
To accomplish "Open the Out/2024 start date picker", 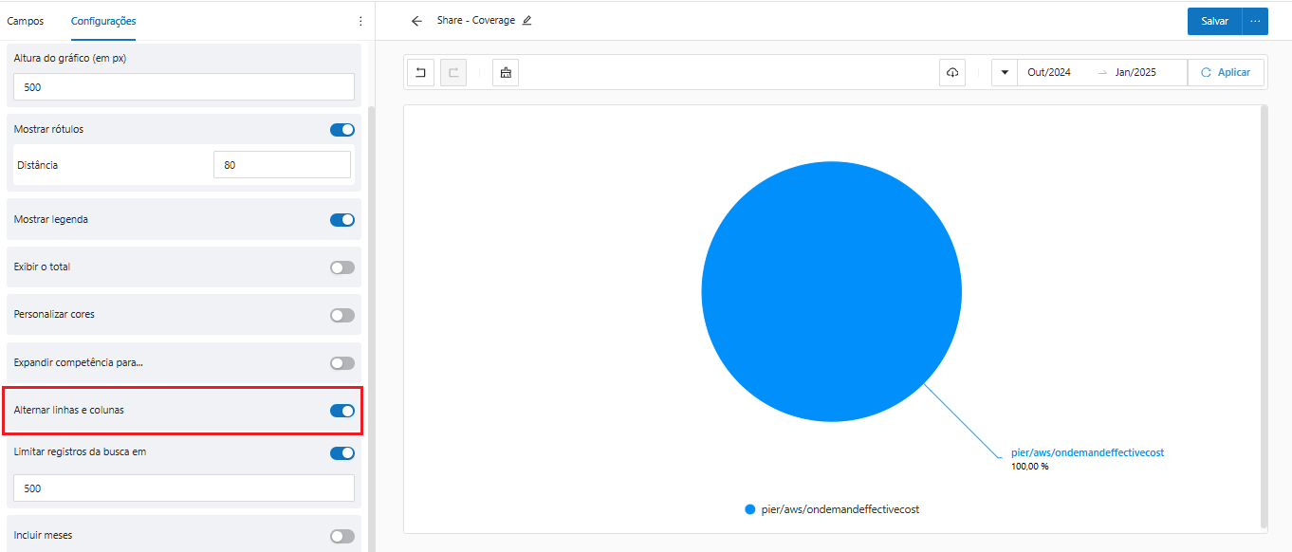I will click(x=1049, y=73).
